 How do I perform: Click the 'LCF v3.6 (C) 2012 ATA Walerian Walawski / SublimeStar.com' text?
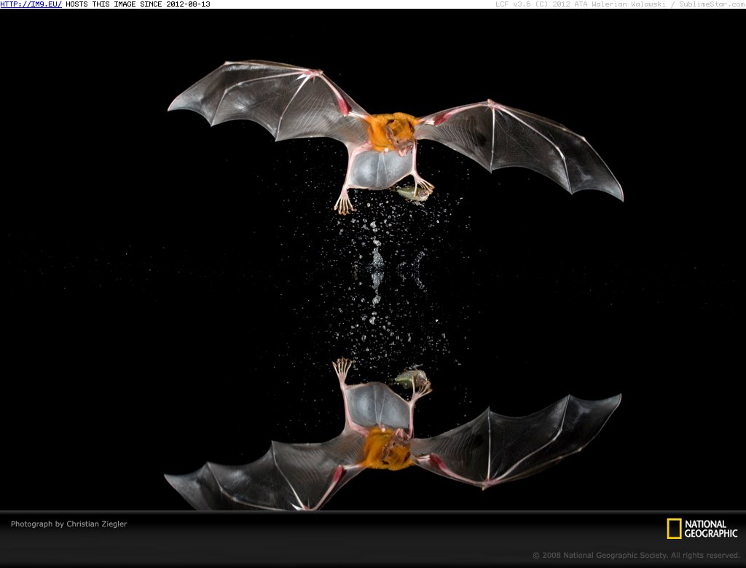click(621, 4)
